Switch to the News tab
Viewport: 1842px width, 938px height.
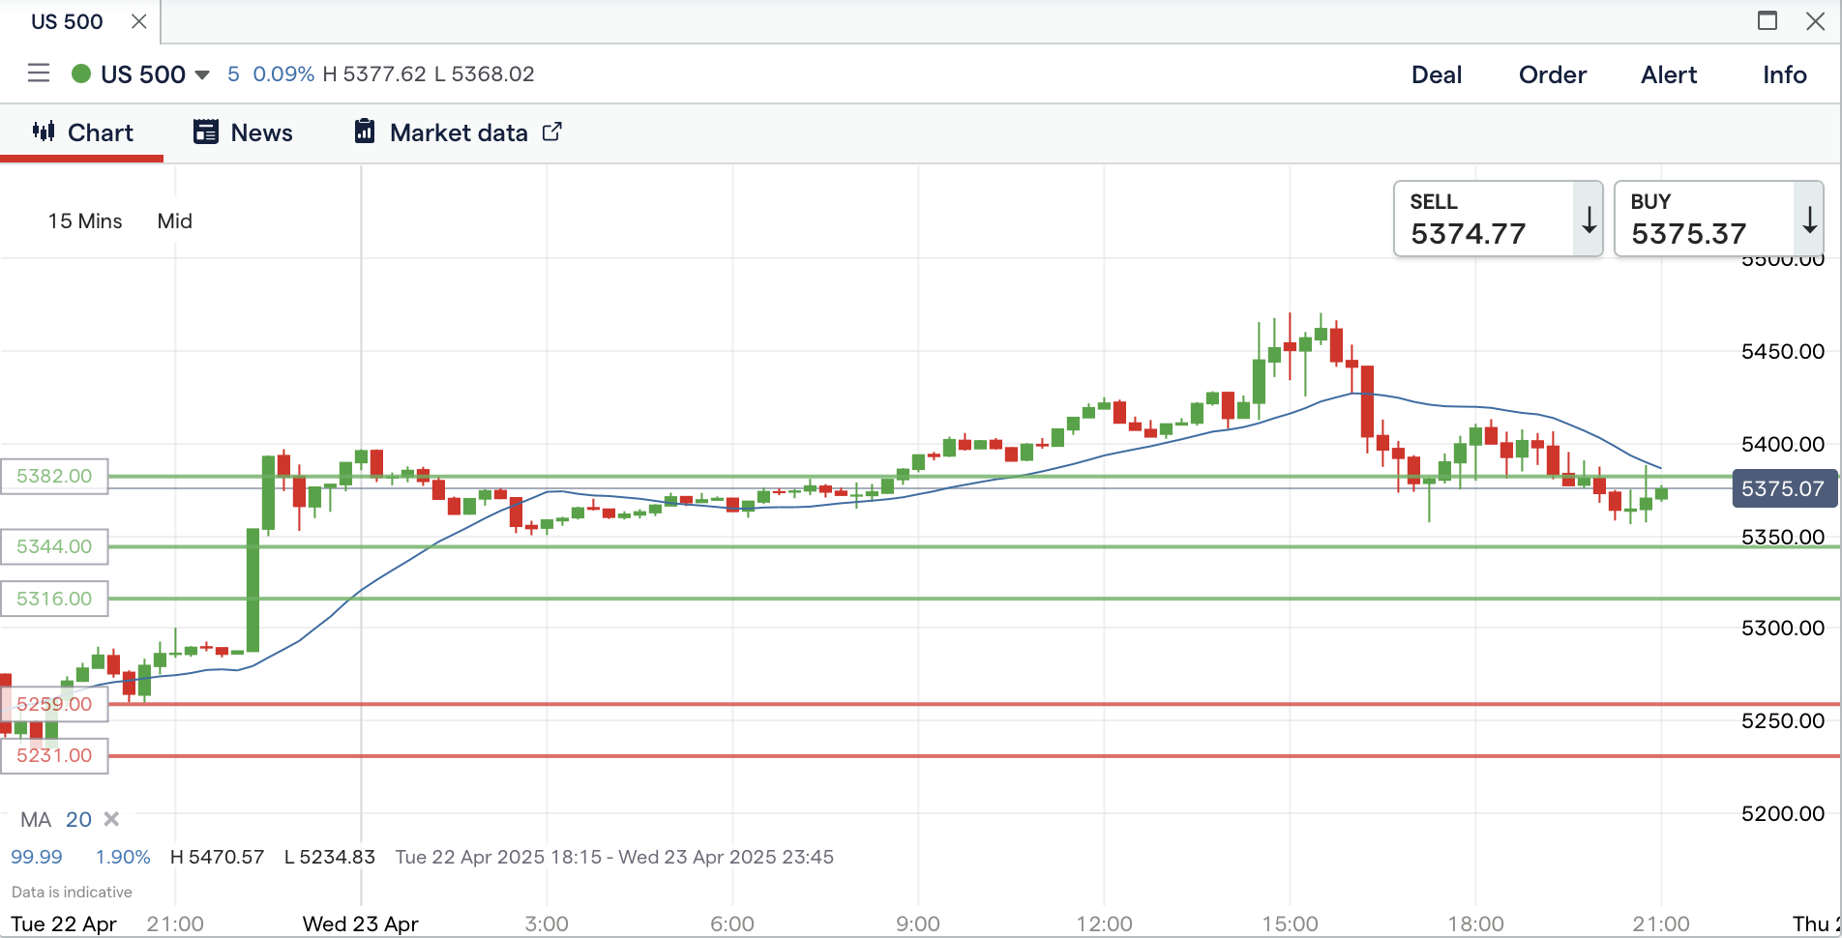(x=261, y=132)
